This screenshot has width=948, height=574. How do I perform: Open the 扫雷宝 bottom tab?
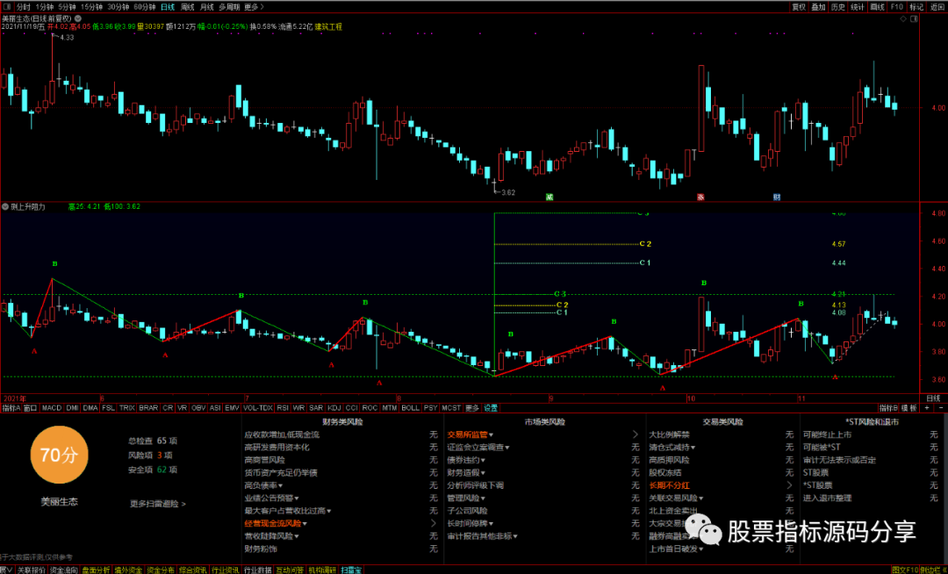click(350, 570)
